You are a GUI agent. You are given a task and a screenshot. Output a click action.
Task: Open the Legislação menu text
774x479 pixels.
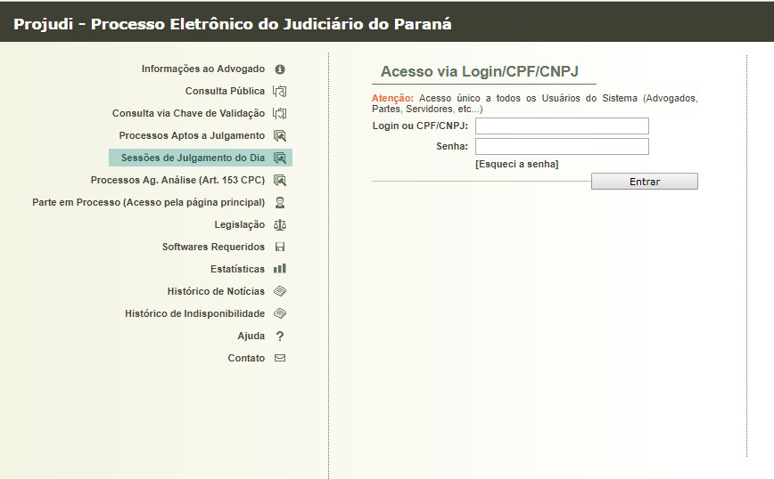239,224
